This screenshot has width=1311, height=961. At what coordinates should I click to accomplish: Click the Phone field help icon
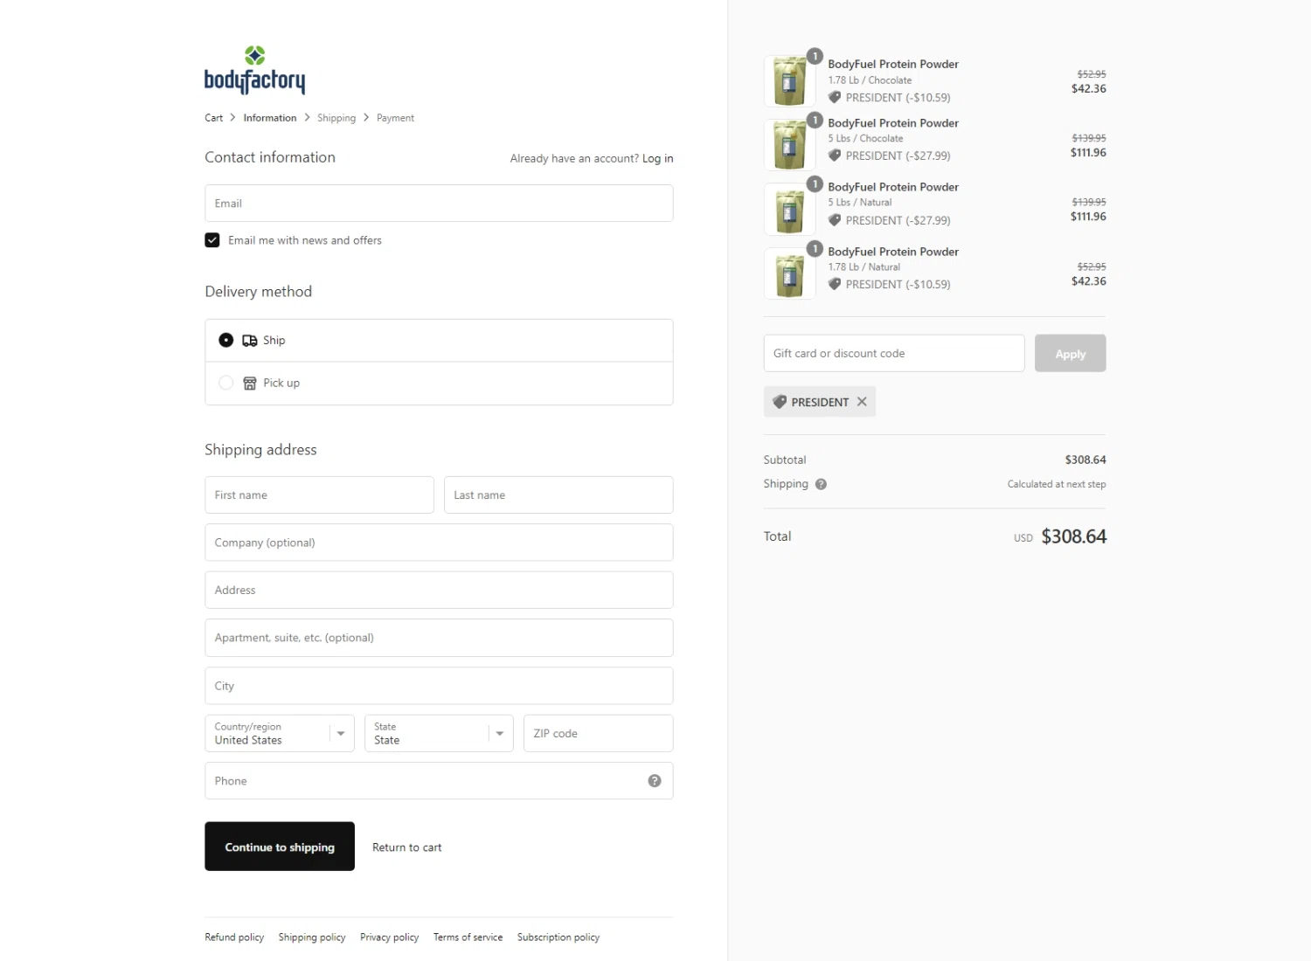(655, 781)
